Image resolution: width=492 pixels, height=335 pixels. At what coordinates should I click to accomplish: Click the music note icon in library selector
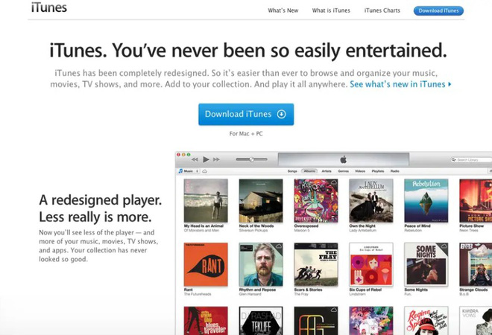pyautogui.click(x=180, y=171)
